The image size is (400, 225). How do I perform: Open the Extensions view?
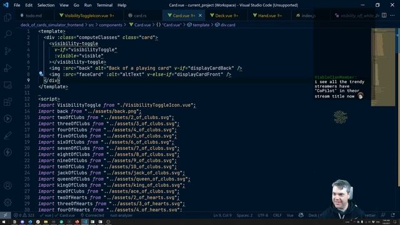[x=7, y=102]
